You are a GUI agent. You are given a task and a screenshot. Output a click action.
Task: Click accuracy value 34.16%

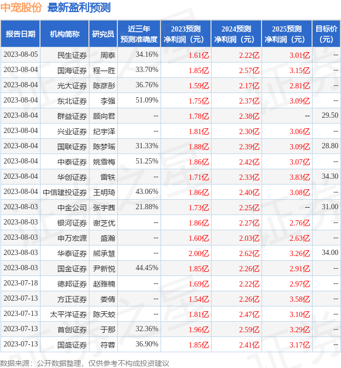147,55
